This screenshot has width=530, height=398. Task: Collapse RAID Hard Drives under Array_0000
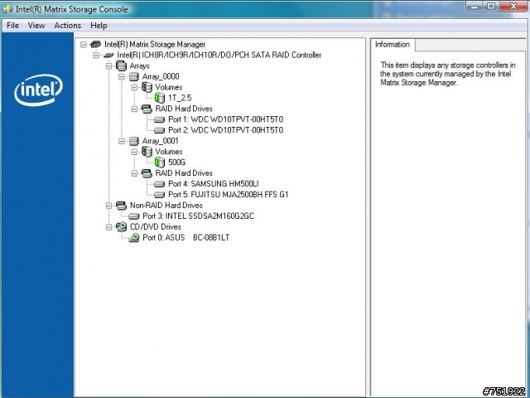coord(134,109)
